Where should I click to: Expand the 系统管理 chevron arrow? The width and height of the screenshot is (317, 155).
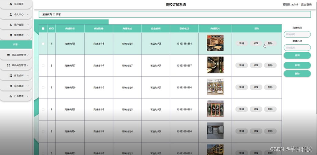click(28, 86)
